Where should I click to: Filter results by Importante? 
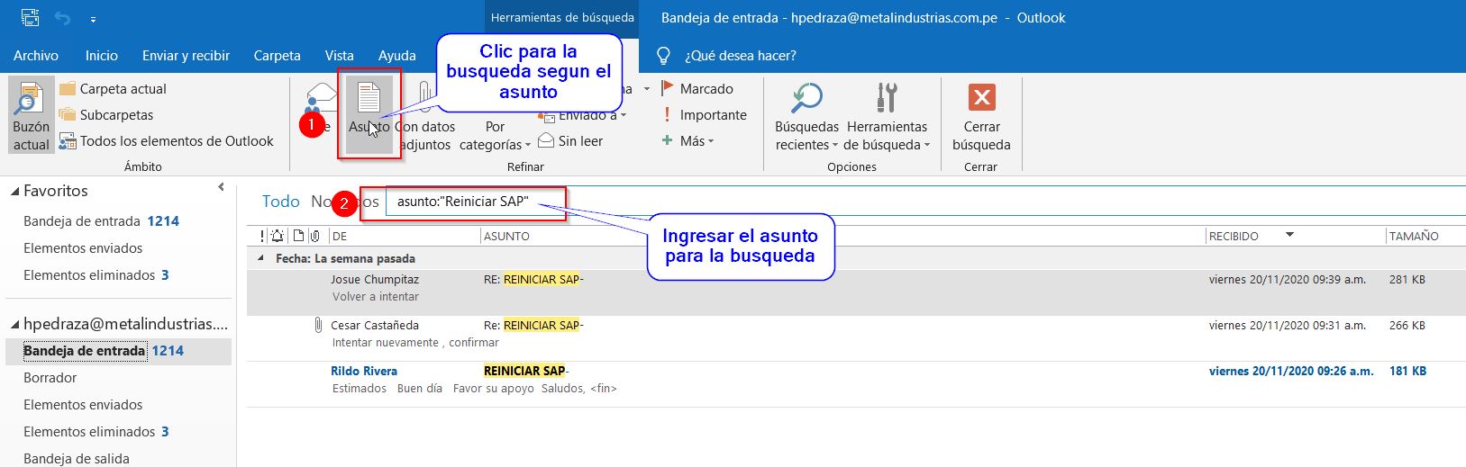(704, 115)
